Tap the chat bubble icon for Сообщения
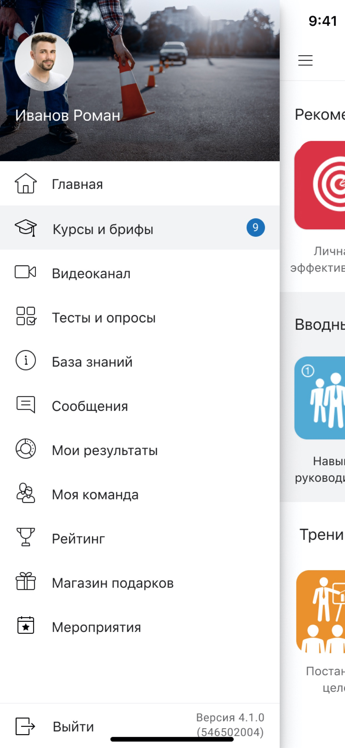This screenshot has height=748, width=345. (x=26, y=405)
